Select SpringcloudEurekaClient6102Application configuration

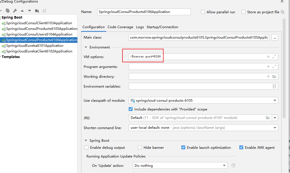click(39, 51)
